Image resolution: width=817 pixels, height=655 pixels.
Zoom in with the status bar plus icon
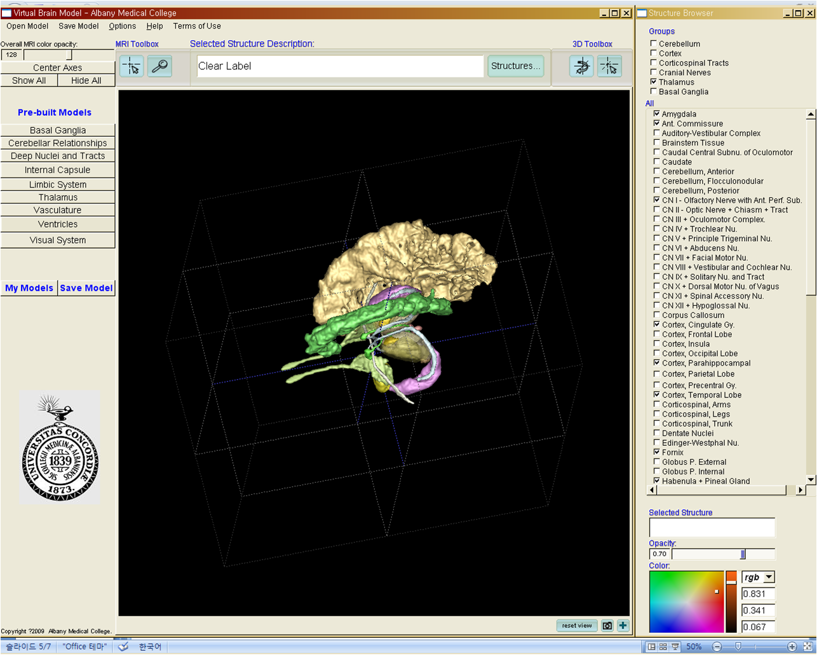tap(792, 647)
